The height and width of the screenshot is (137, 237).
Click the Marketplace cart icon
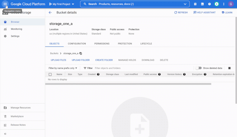pyautogui.click(x=5, y=116)
